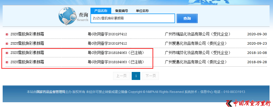Click the date 2018-09-28
The image size is (273, 111).
[257, 62]
